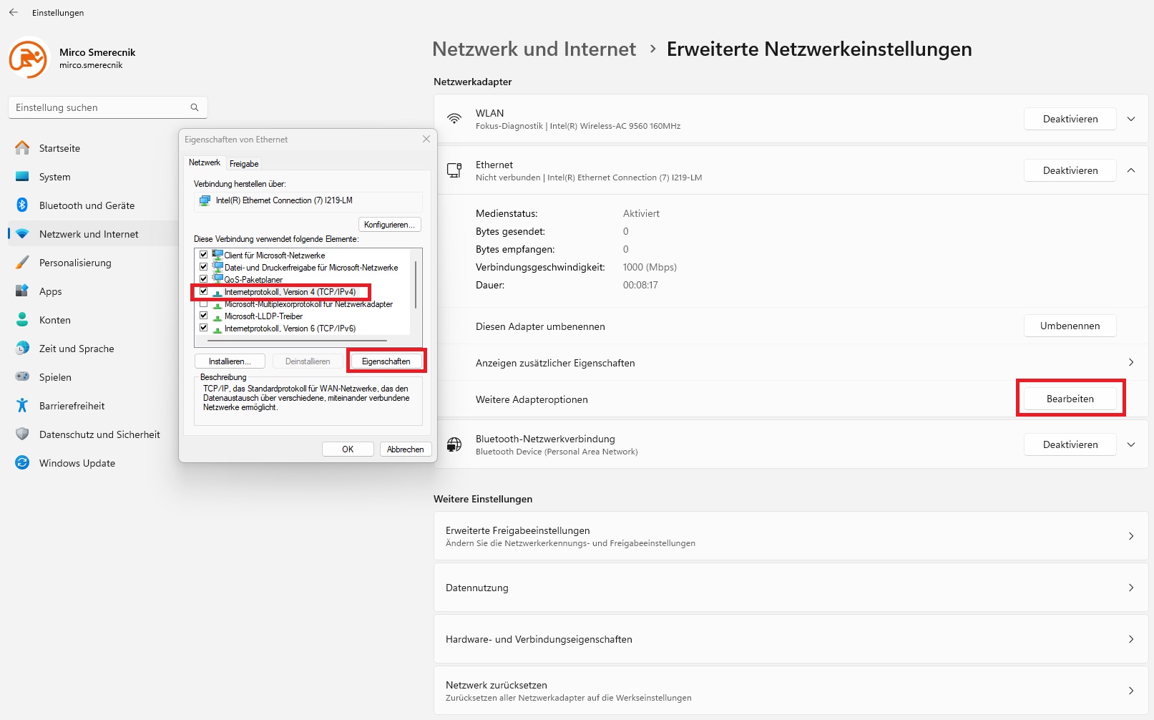Open Hardware- und Verbindungseigenschaften
The height and width of the screenshot is (720, 1154).
791,639
